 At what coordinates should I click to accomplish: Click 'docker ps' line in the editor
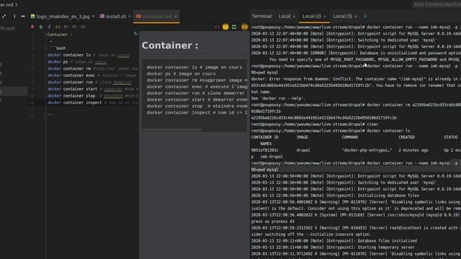pyautogui.click(x=77, y=62)
